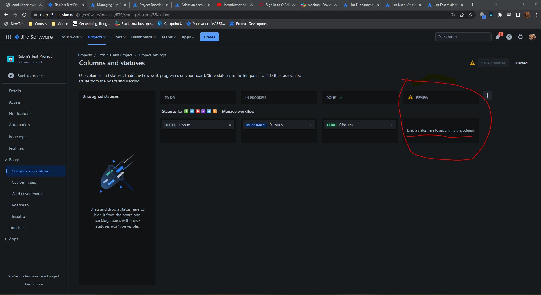Click the Search input field

[x=463, y=37]
